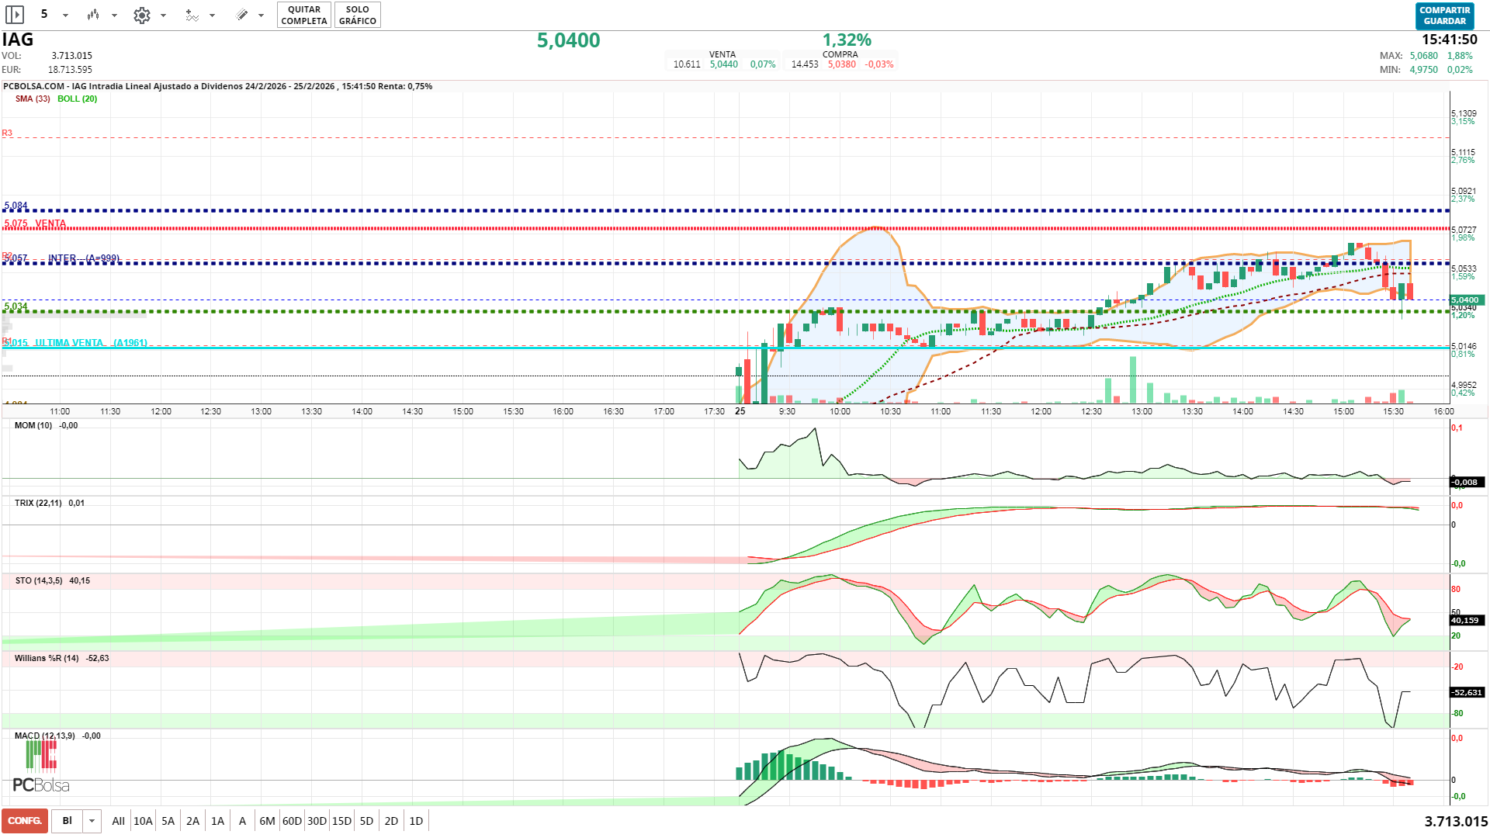
Task: Toggle the BOLL (20) indicator label
Action: click(77, 99)
